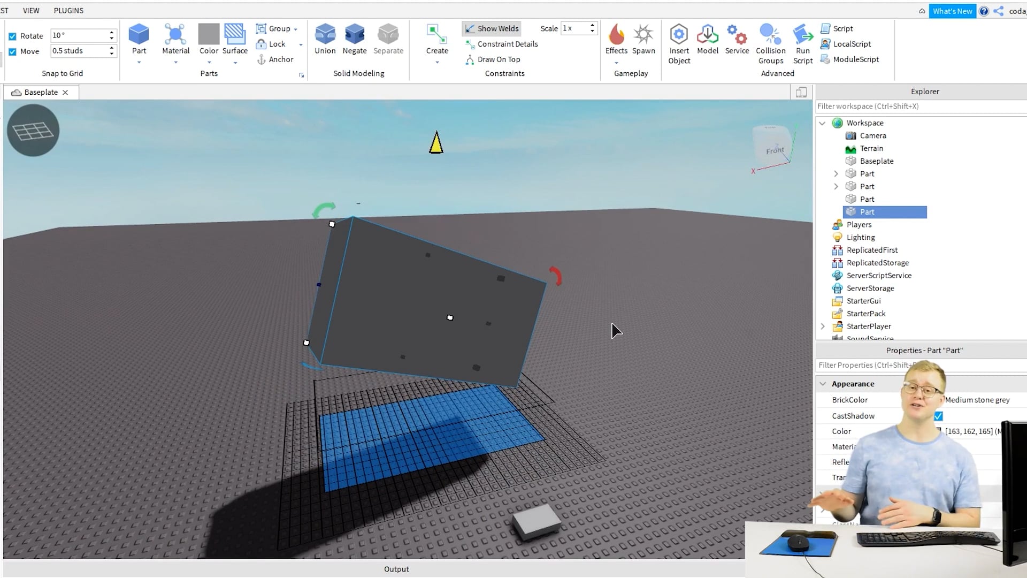Disable Show Welds

coord(491,28)
